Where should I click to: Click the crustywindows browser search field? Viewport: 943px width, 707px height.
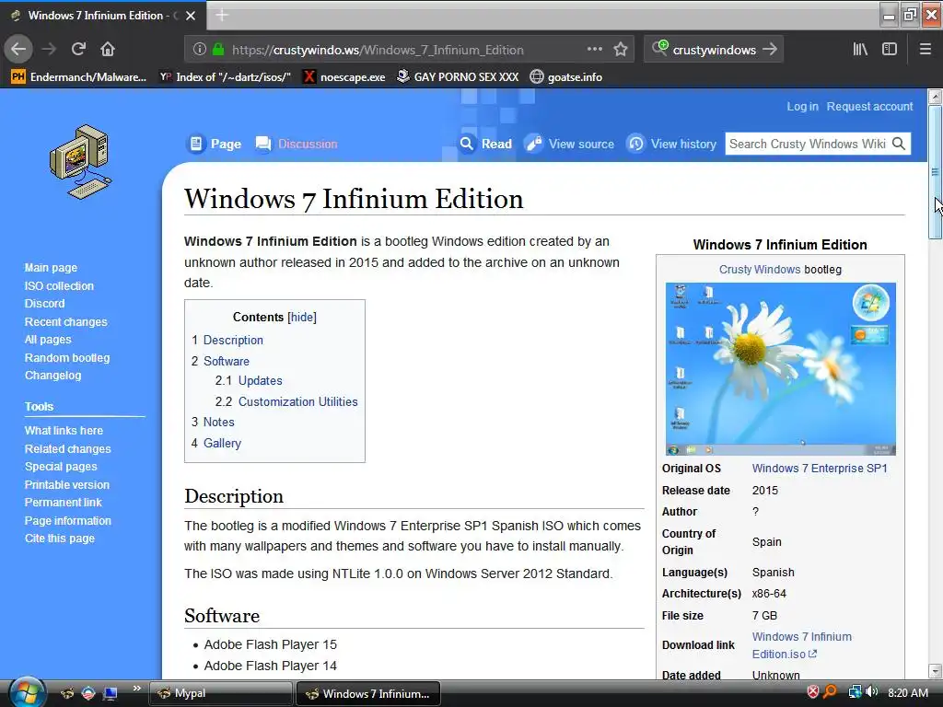point(714,50)
